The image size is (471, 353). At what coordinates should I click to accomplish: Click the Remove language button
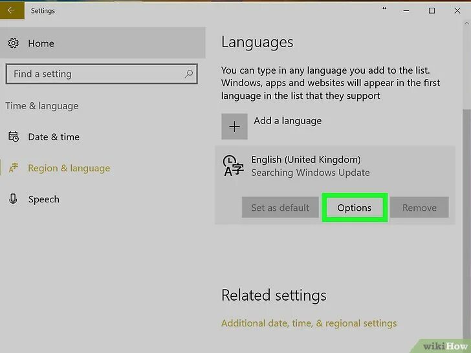click(x=419, y=208)
